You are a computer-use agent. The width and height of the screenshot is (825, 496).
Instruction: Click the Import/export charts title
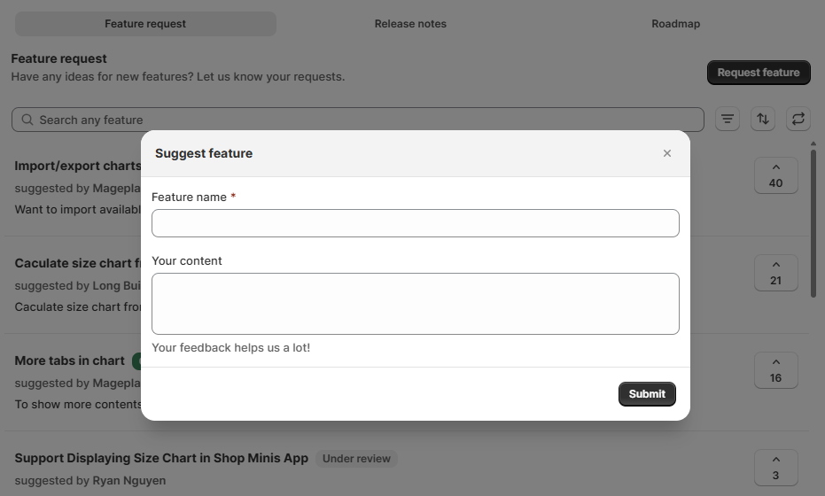click(78, 166)
